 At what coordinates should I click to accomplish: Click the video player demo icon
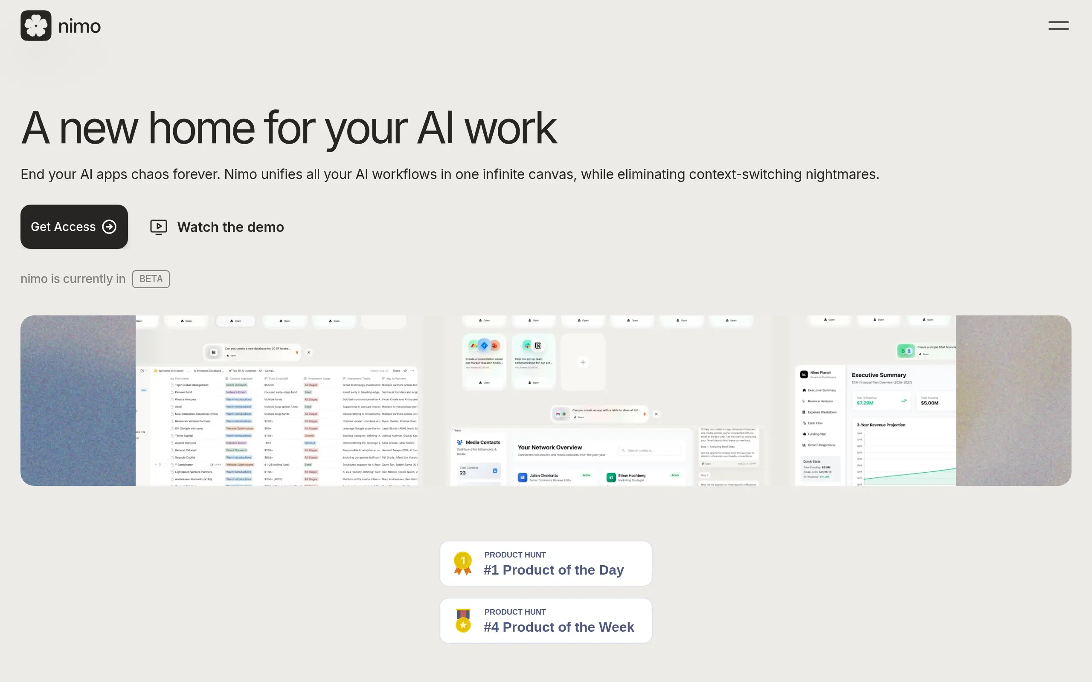[x=158, y=227]
